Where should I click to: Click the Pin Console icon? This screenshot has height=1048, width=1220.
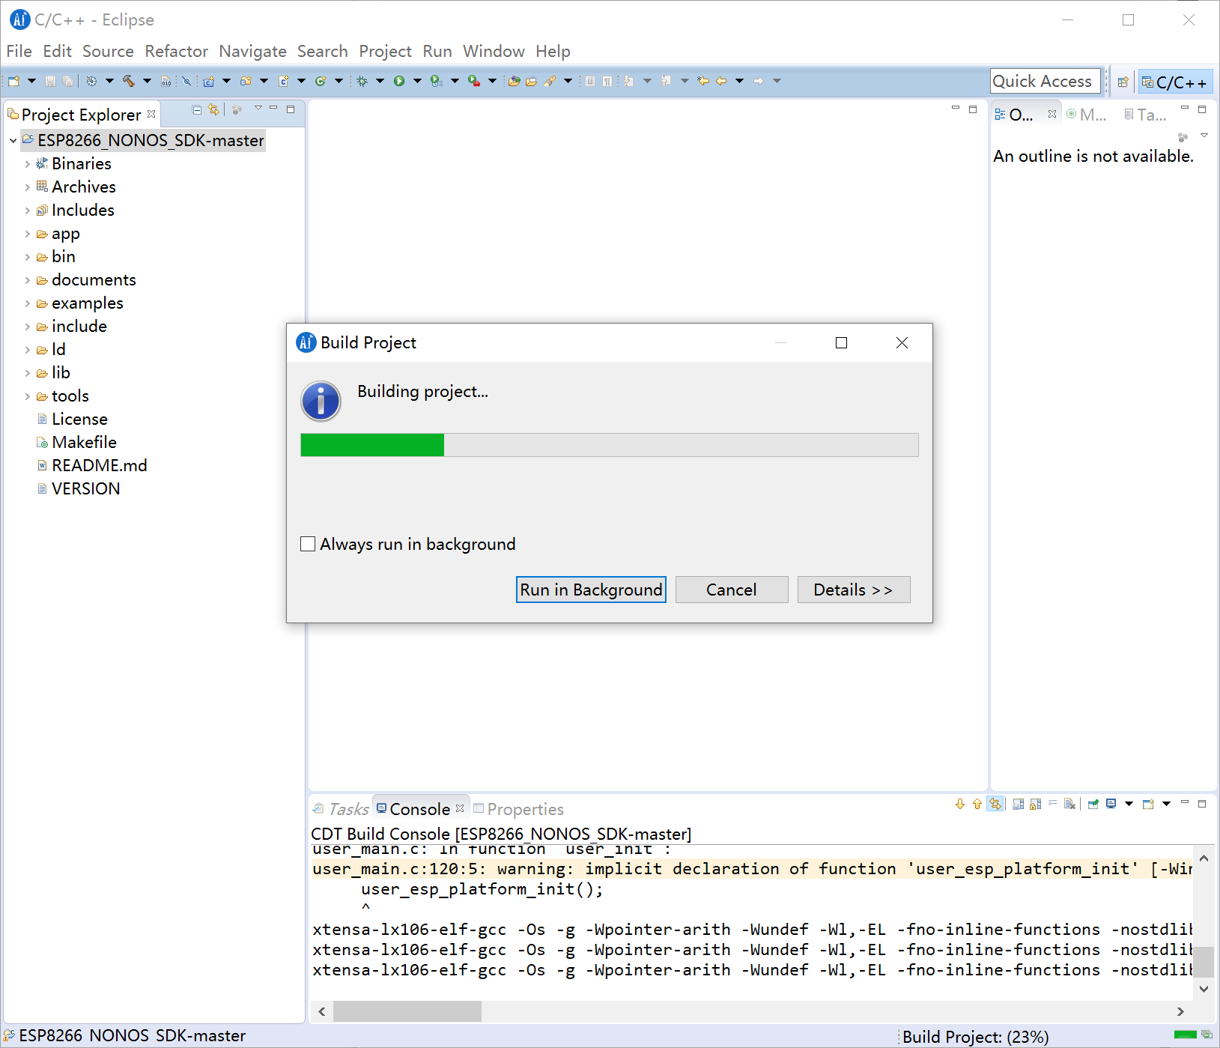click(1093, 804)
